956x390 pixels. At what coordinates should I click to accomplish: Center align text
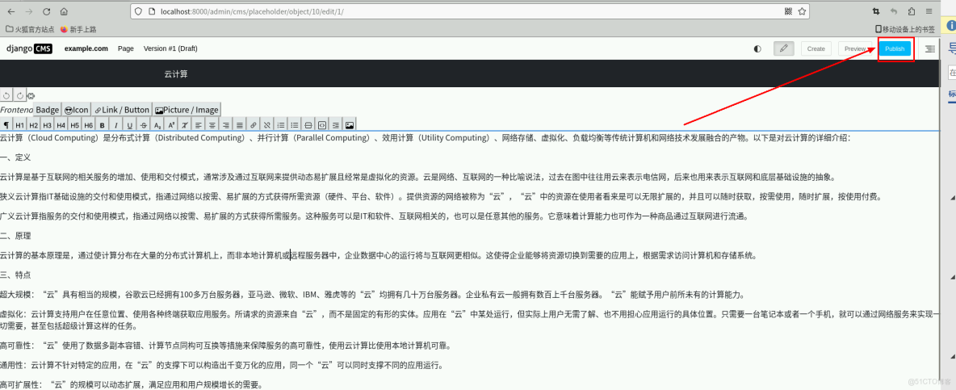coord(212,125)
